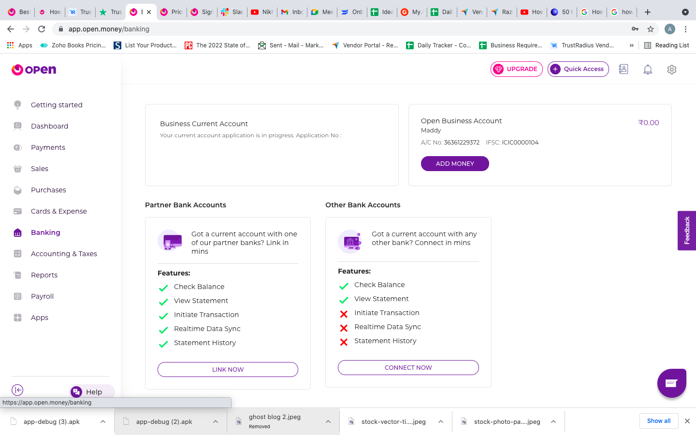Go to Payments in the sidebar
The height and width of the screenshot is (435, 696).
48,147
